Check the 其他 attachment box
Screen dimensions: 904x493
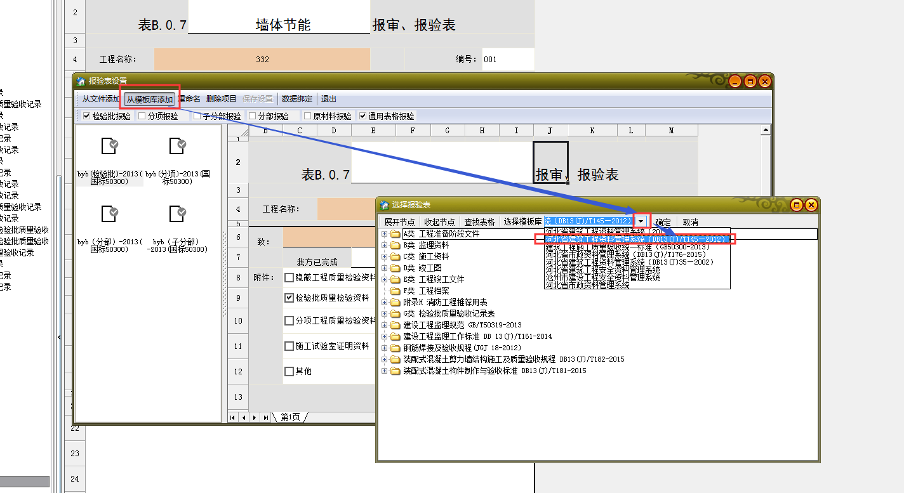point(289,372)
